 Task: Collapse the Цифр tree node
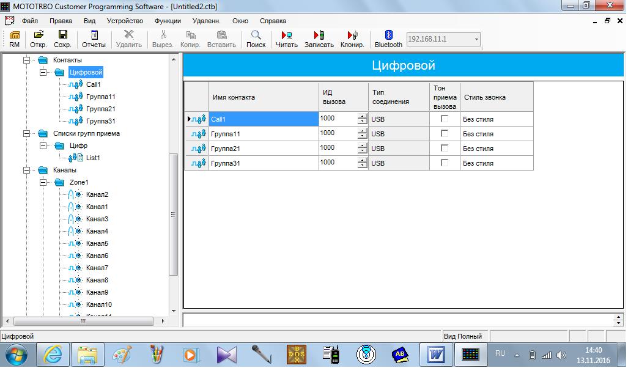point(43,145)
